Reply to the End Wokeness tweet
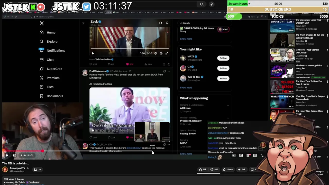The height and width of the screenshot is (185, 329). pyautogui.click(x=93, y=137)
